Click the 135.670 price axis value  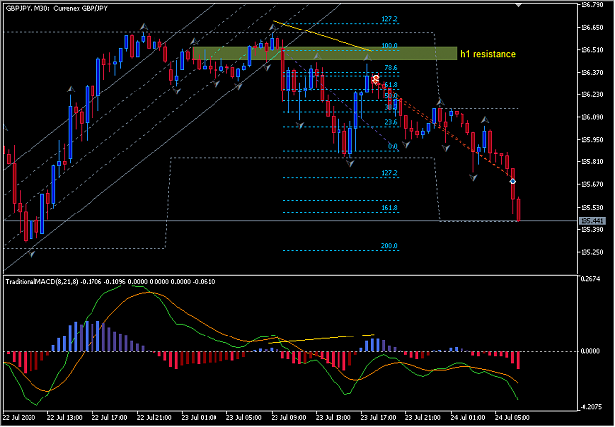pos(592,184)
